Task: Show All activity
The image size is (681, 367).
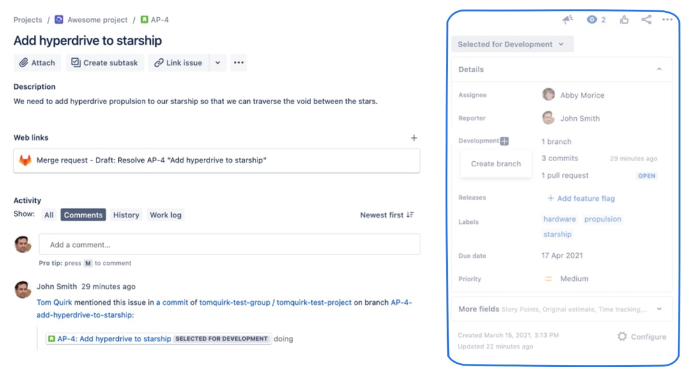Action: click(49, 215)
